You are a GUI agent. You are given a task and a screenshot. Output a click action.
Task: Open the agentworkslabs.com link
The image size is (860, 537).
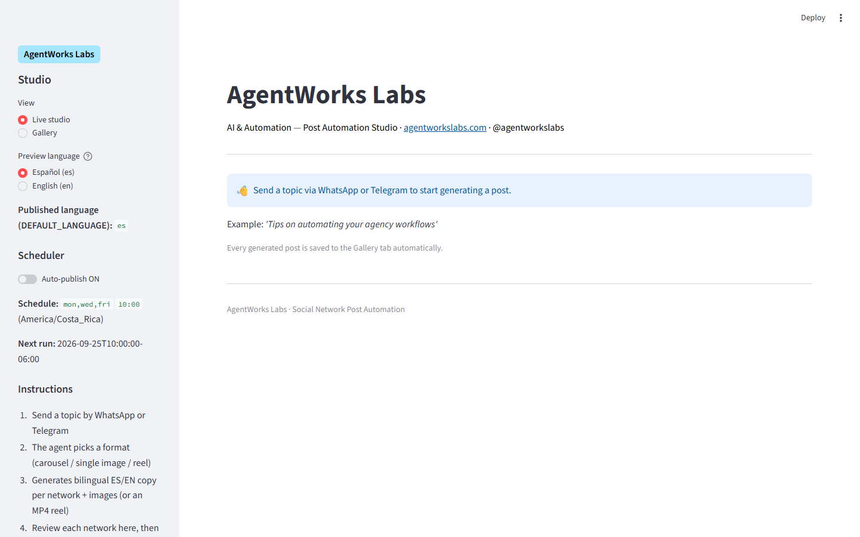(x=445, y=128)
